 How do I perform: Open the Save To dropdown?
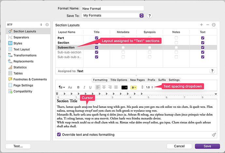coord(112,16)
